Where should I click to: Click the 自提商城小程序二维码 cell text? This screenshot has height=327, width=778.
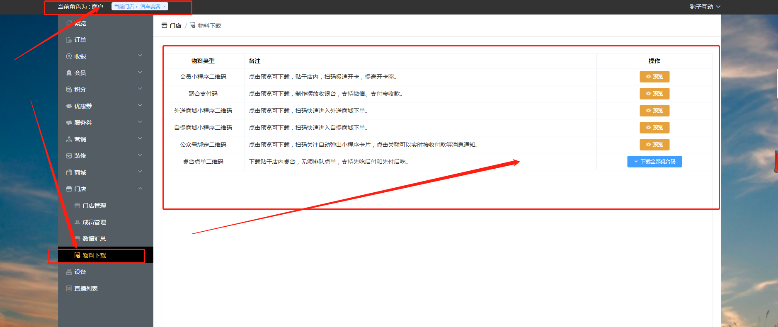[x=203, y=128]
